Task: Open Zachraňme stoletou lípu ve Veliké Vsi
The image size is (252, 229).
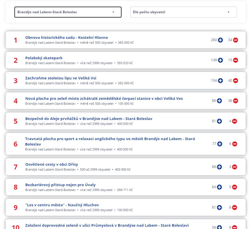Action: click(61, 78)
